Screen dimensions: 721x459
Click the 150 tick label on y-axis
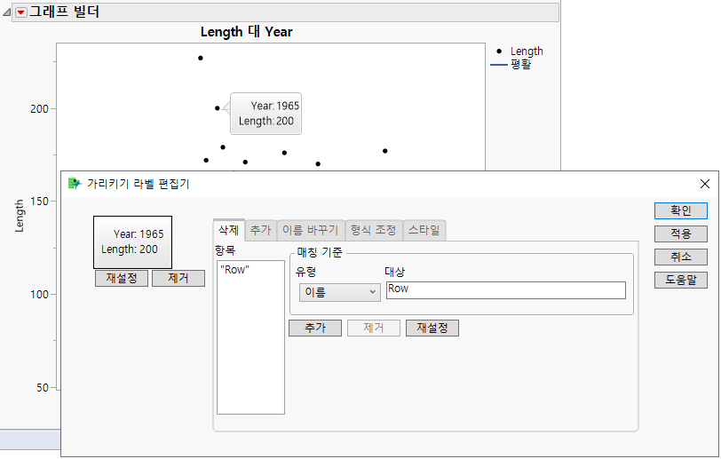[x=40, y=202]
